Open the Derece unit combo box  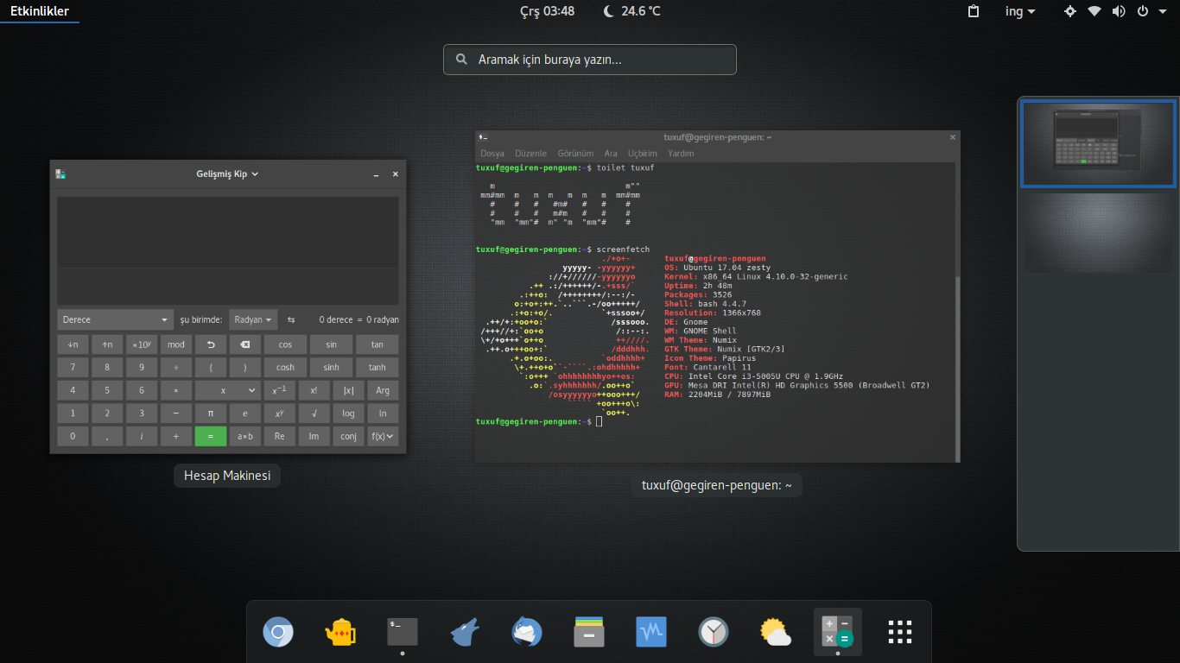[116, 319]
